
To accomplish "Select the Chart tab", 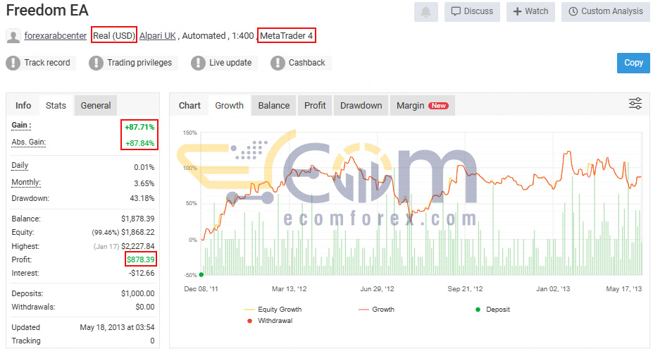I will point(189,106).
